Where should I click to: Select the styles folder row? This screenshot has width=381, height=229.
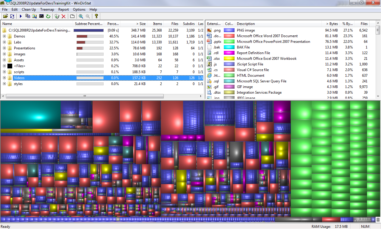tap(102, 84)
